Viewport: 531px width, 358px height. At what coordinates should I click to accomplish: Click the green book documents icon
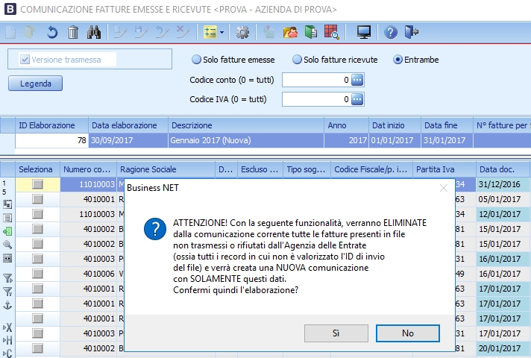311,33
